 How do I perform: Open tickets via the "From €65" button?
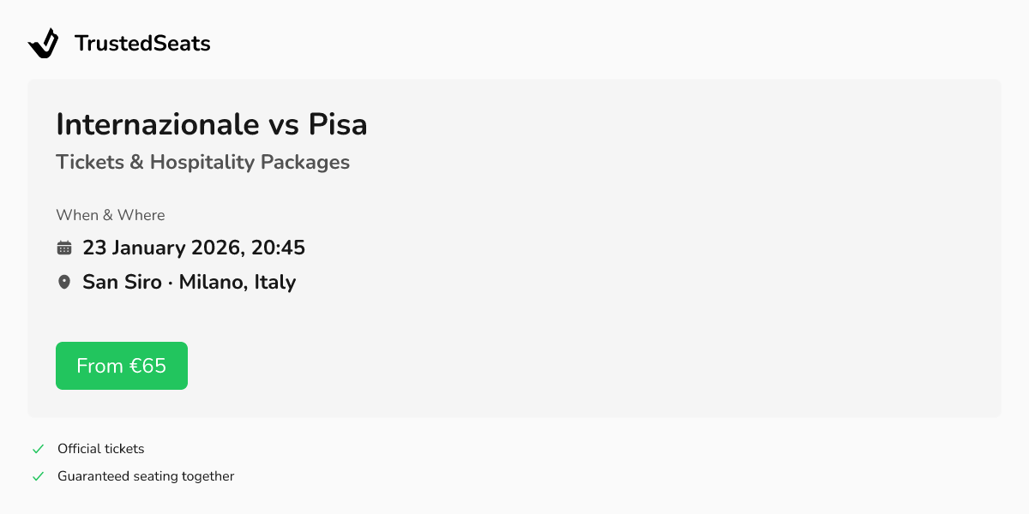click(x=121, y=365)
